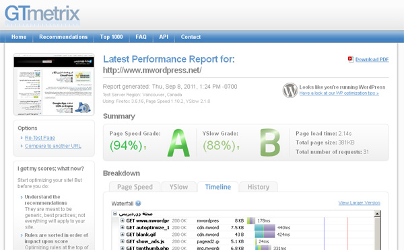Click Total number of requests 31 value
This screenshot has width=404, height=250.
click(366, 152)
